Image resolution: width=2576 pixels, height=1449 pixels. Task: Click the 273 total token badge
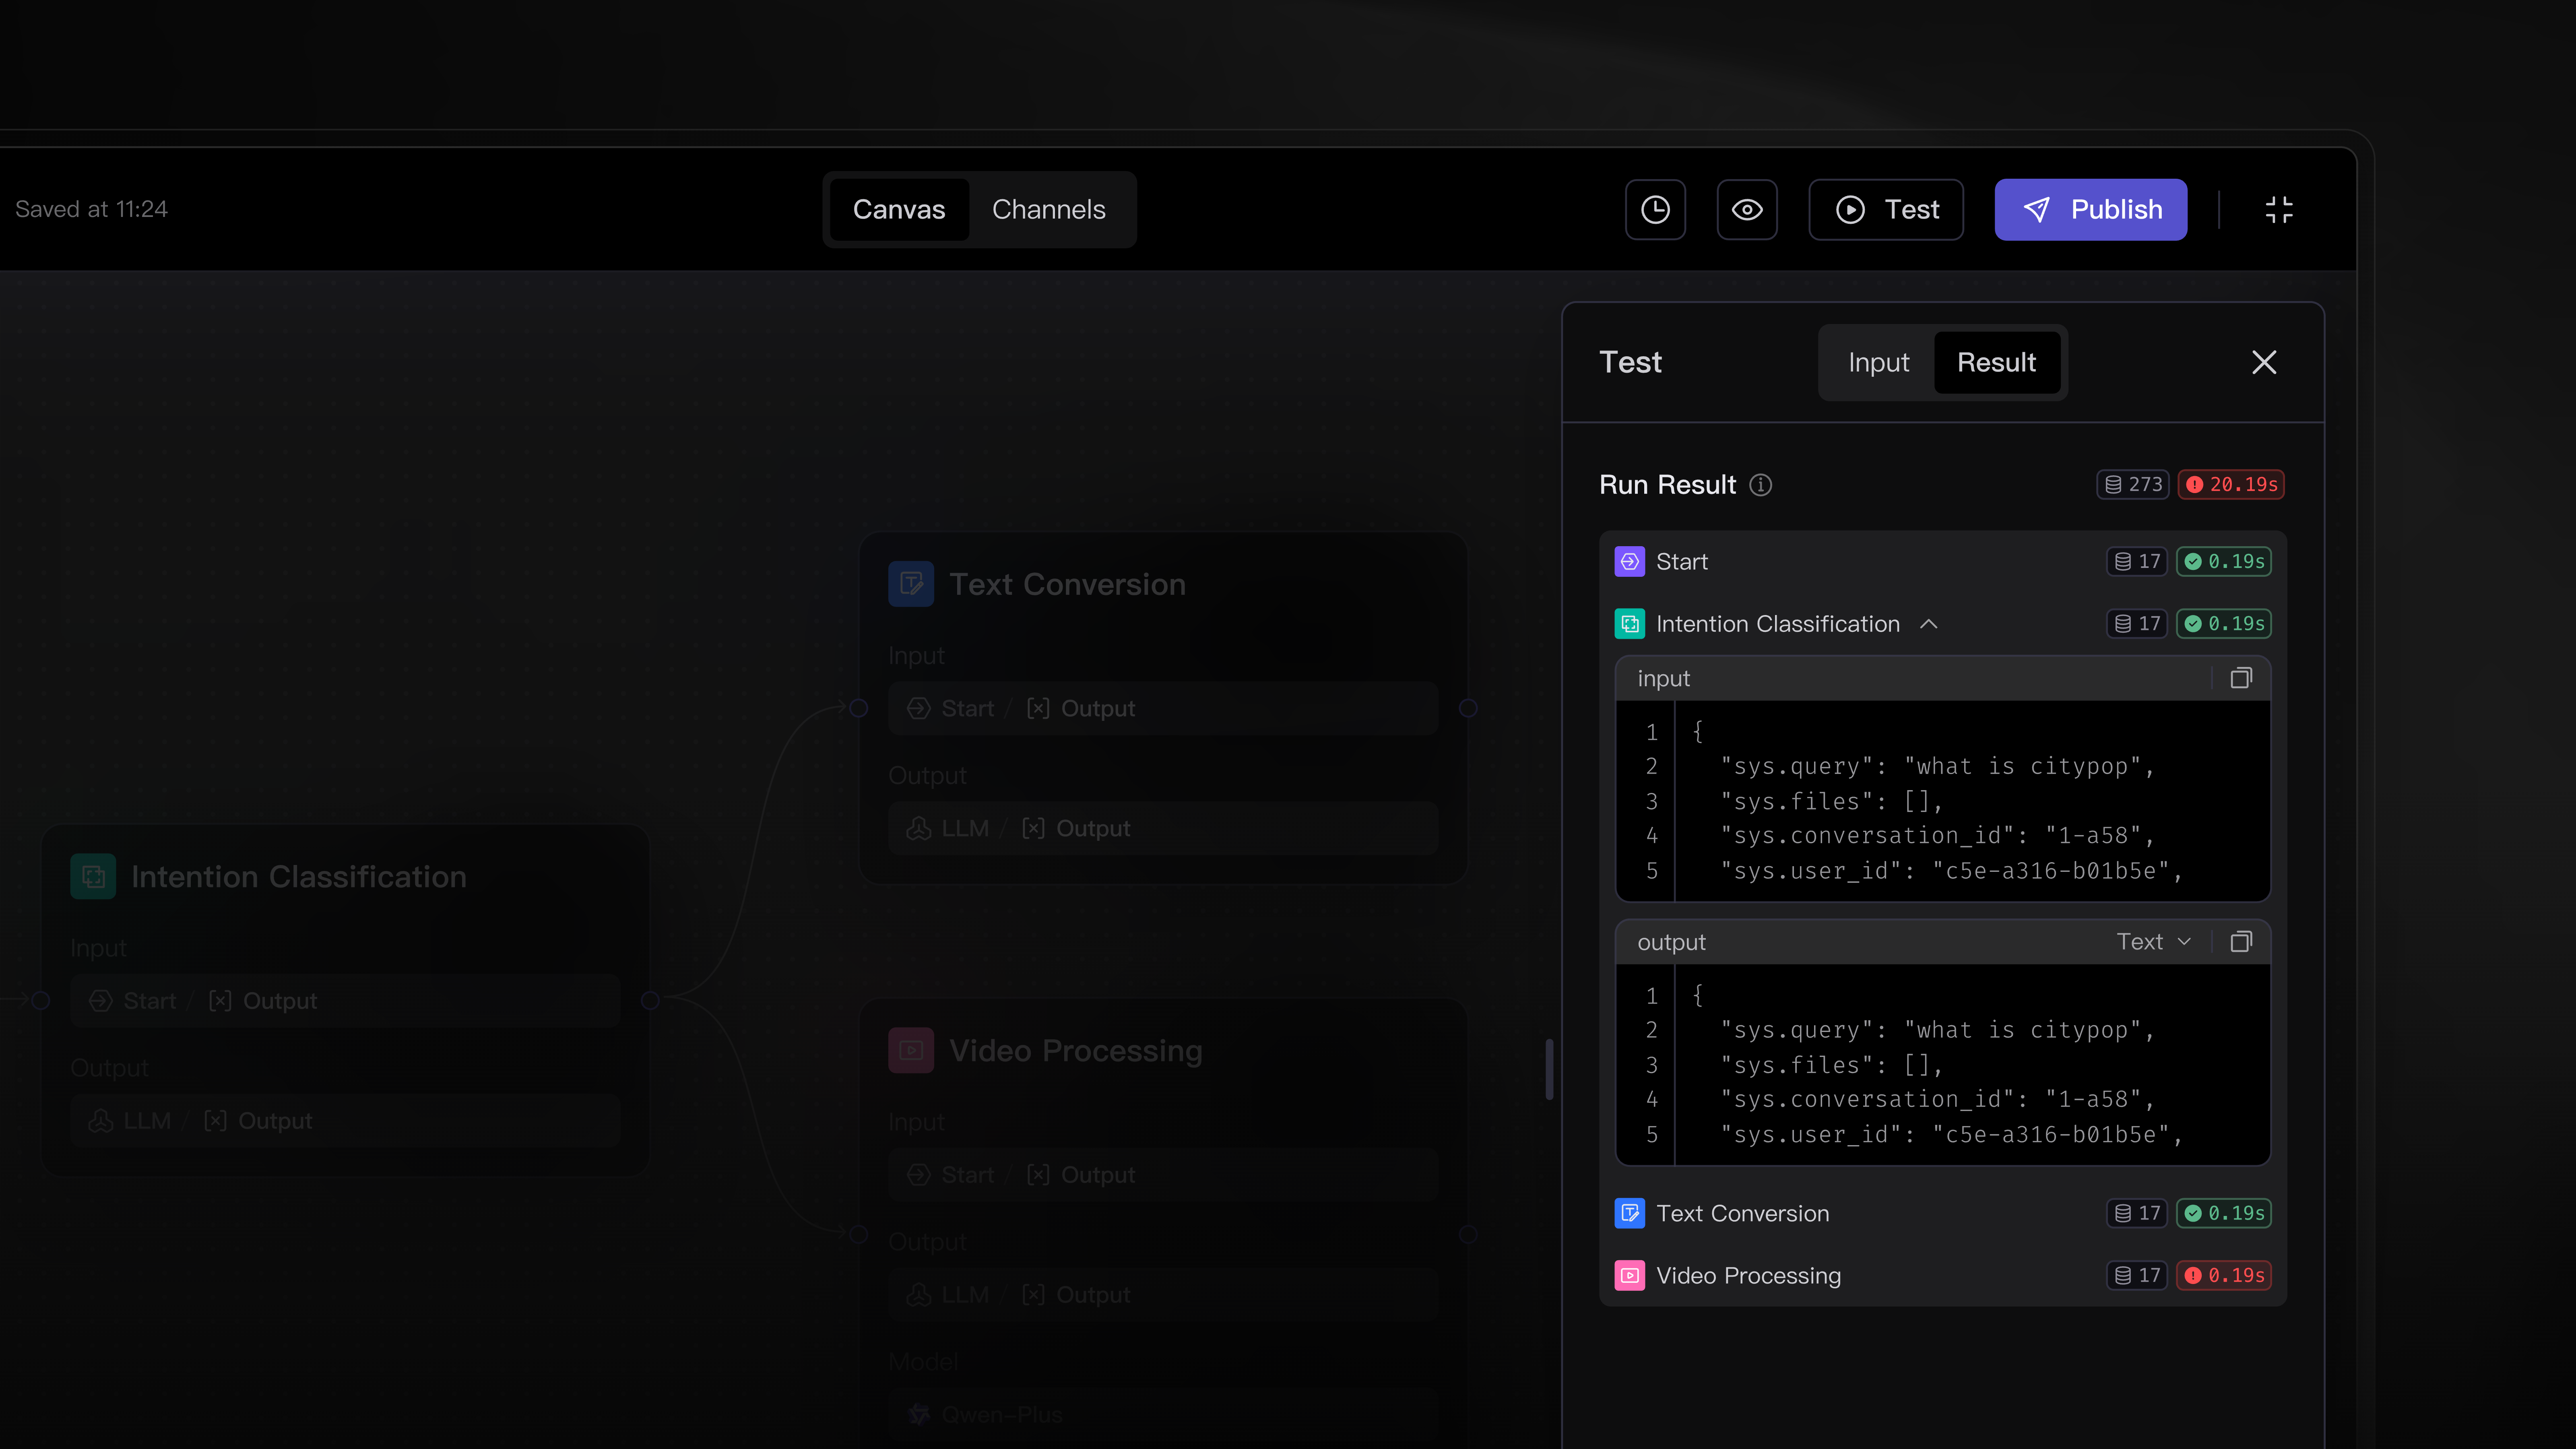2132,485
